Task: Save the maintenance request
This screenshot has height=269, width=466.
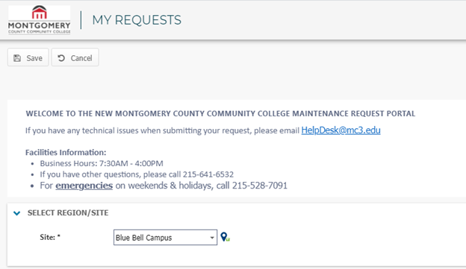Action: [28, 57]
